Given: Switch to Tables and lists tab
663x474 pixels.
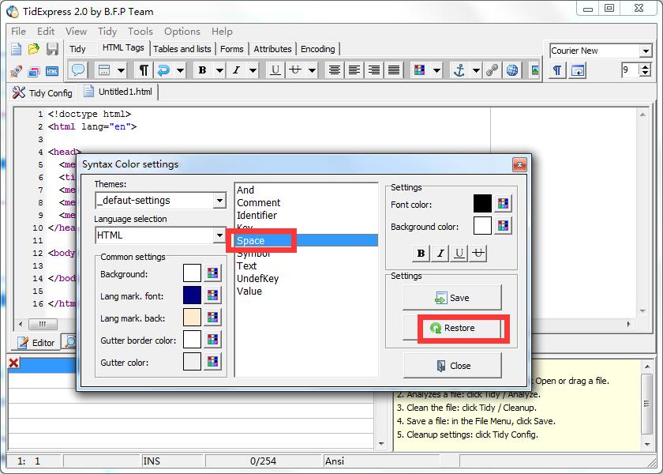Looking at the screenshot, I should coord(182,49).
